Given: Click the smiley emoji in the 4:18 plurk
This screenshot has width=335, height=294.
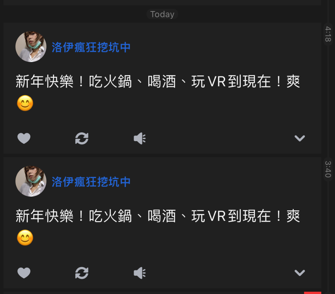Looking at the screenshot, I should click(x=25, y=103).
